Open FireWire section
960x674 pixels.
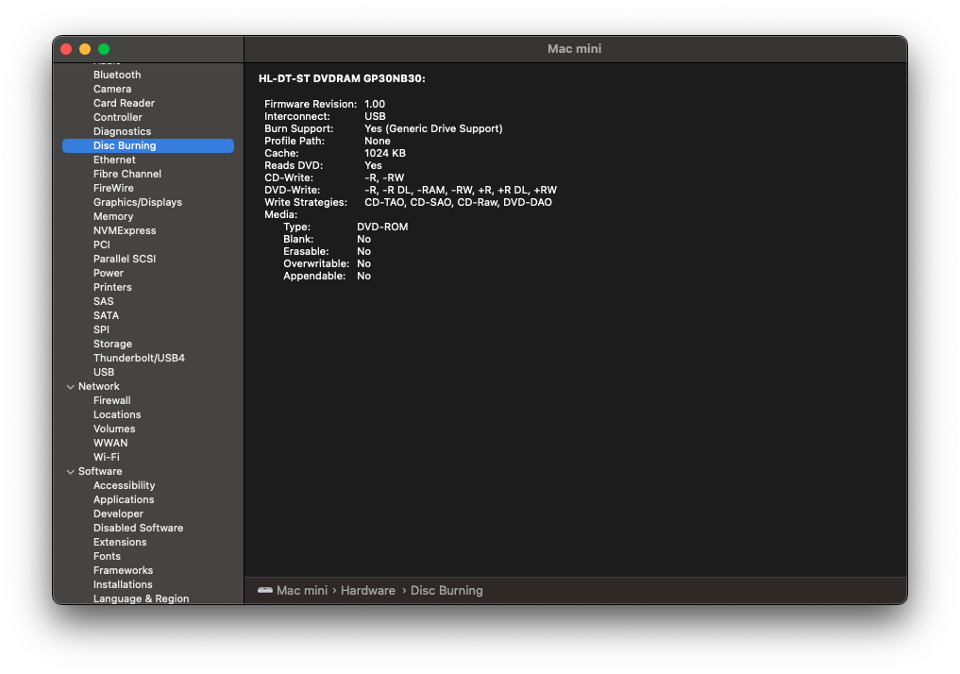(x=113, y=188)
